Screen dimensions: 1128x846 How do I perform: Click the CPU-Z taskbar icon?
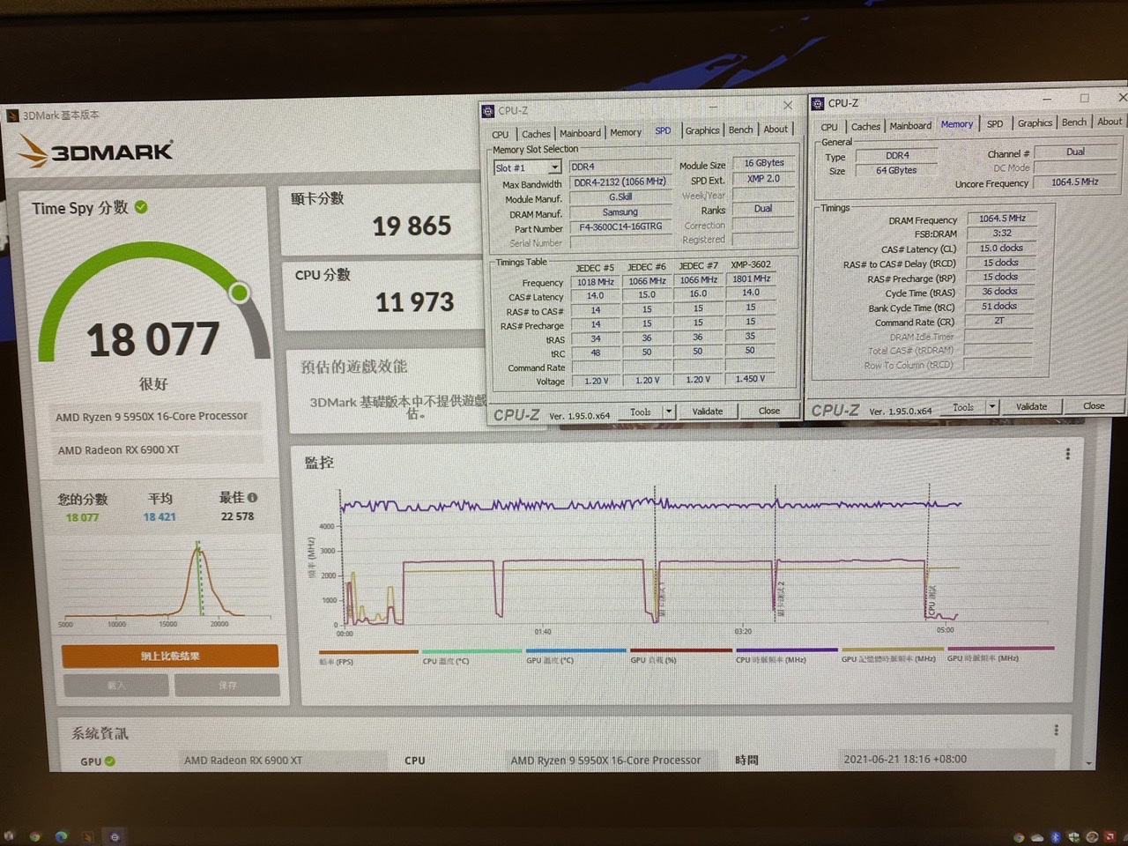115,836
